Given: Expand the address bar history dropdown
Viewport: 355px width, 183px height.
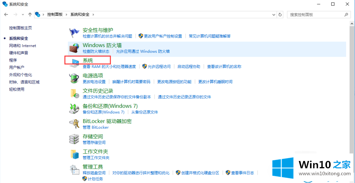Looking at the screenshot, I should pos(274,14).
